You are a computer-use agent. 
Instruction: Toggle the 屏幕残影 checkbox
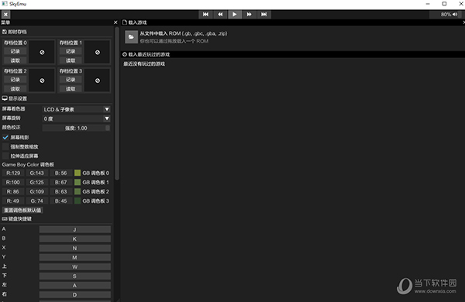pyautogui.click(x=5, y=137)
